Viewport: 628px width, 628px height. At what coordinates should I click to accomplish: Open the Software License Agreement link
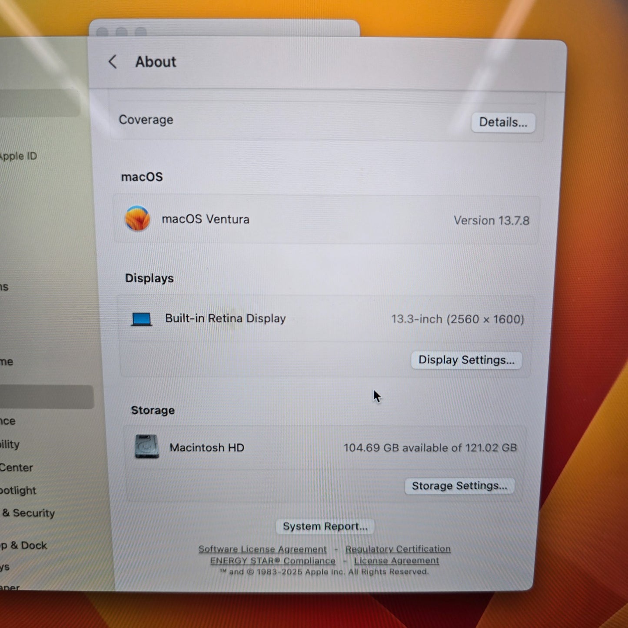[x=262, y=549]
